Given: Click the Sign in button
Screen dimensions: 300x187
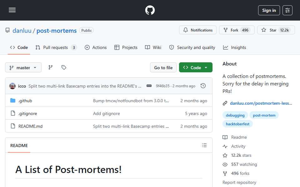Looking at the screenshot, I should pyautogui.click(x=269, y=10).
